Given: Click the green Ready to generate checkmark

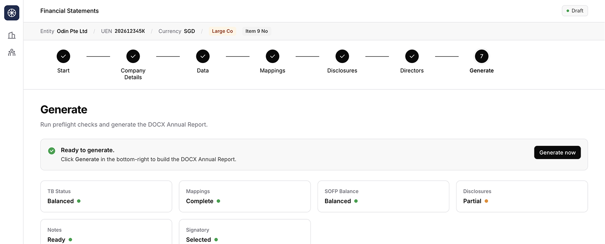Looking at the screenshot, I should [52, 151].
